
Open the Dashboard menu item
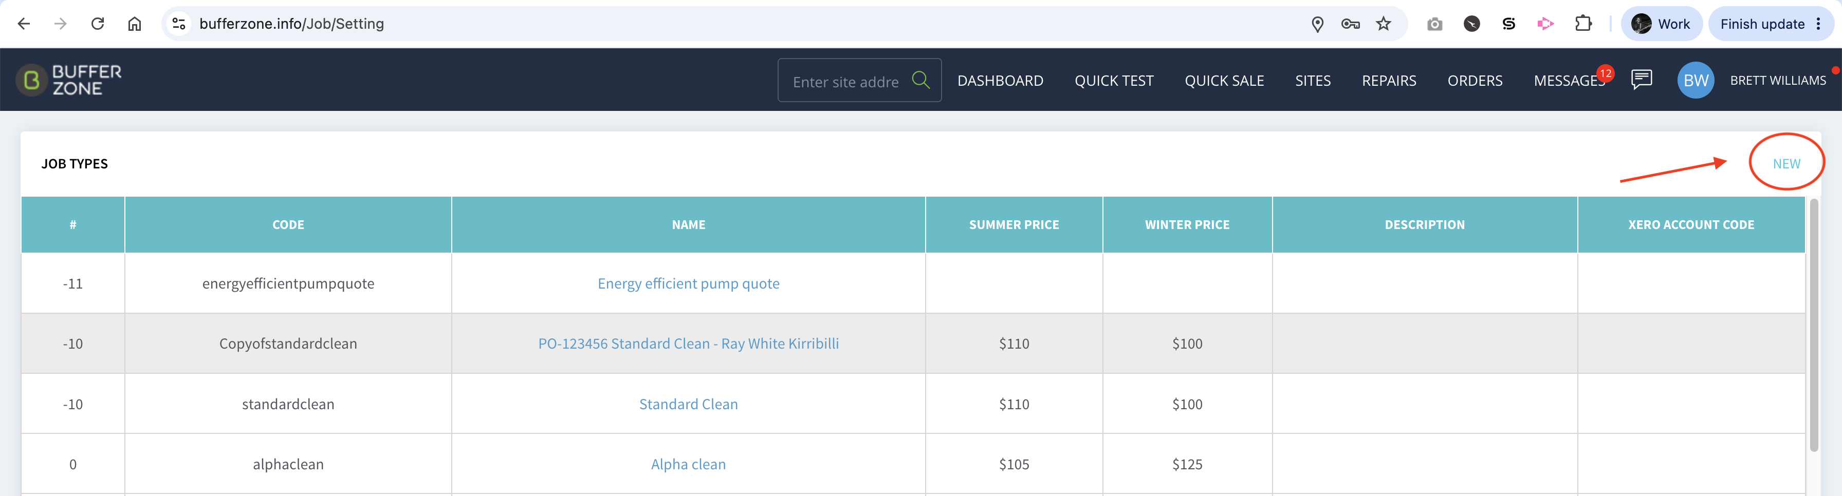(x=1000, y=81)
